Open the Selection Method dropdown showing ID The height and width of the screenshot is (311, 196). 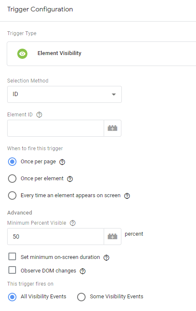point(64,94)
